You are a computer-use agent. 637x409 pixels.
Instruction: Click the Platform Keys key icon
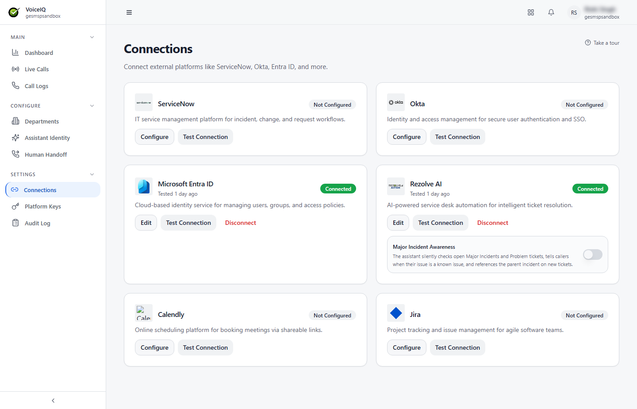click(x=15, y=206)
